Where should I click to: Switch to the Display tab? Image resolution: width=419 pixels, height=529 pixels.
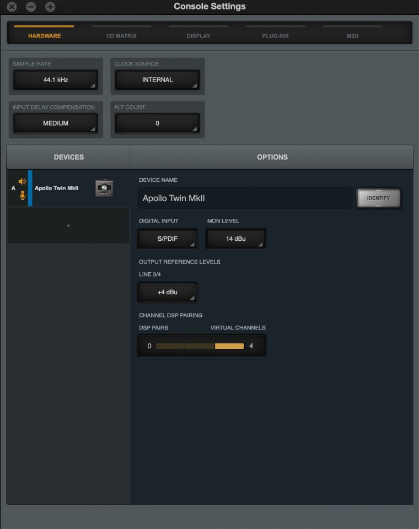(x=198, y=36)
